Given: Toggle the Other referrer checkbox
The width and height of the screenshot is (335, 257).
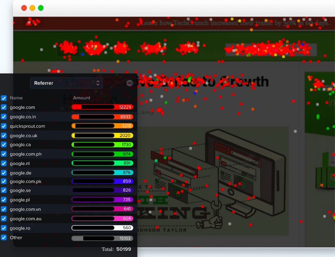Looking at the screenshot, I should [4, 238].
